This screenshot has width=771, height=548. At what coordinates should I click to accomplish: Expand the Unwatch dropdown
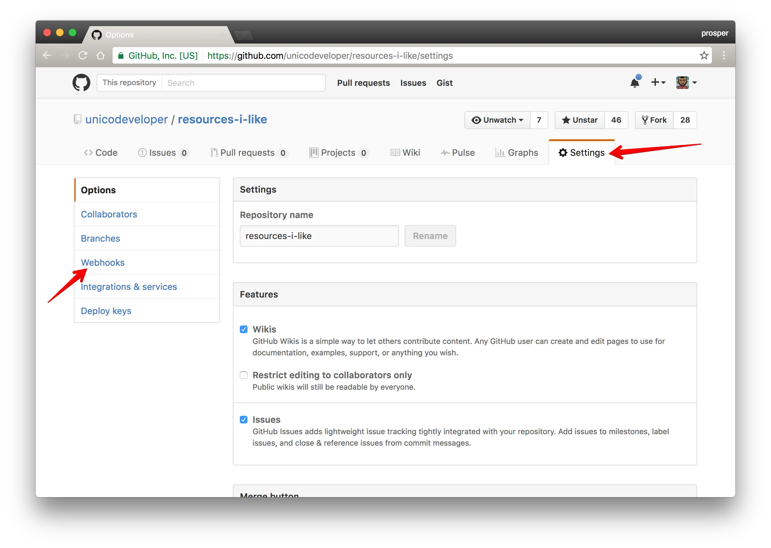(x=497, y=120)
